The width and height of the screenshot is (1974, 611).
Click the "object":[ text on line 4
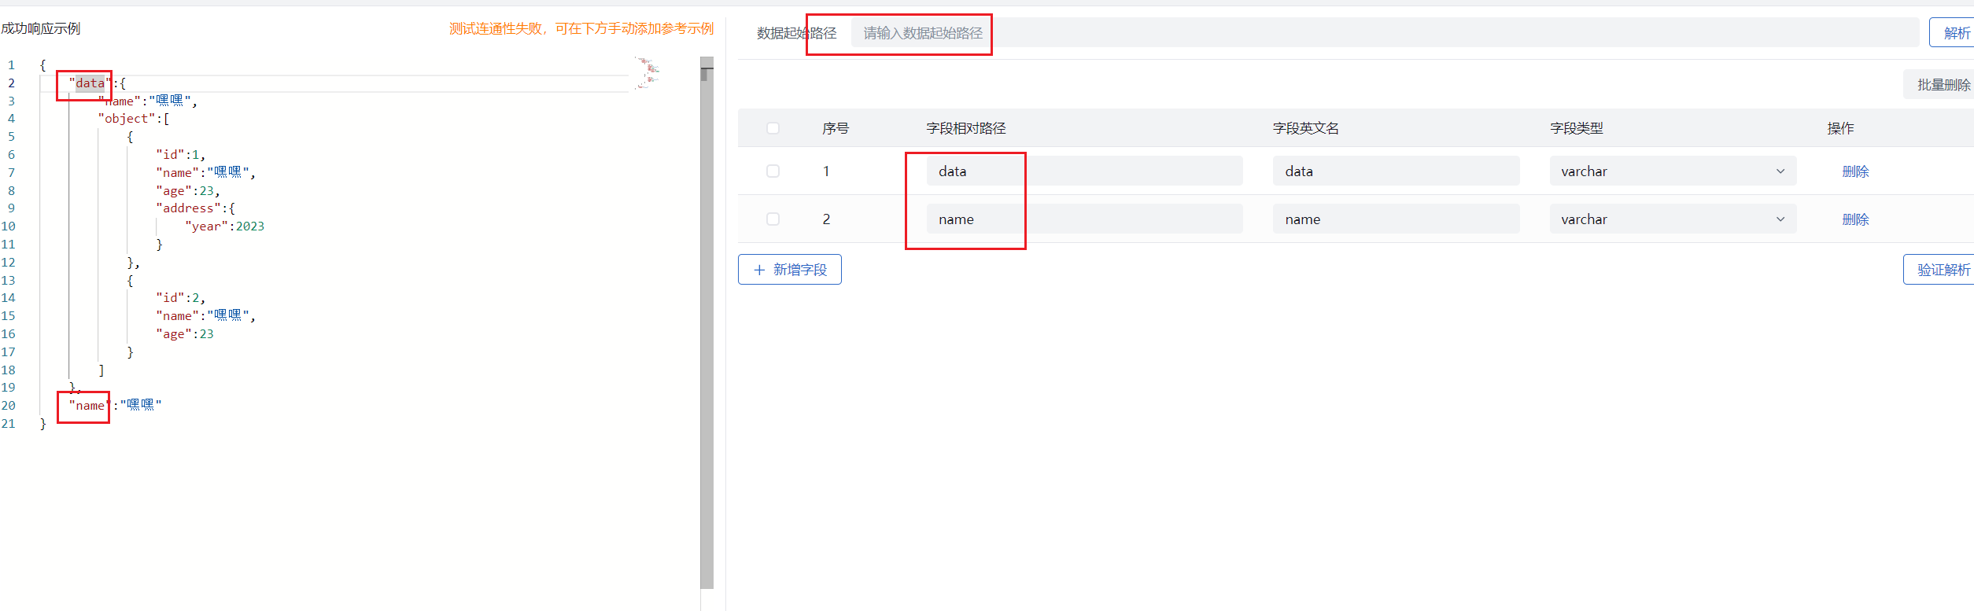click(134, 119)
